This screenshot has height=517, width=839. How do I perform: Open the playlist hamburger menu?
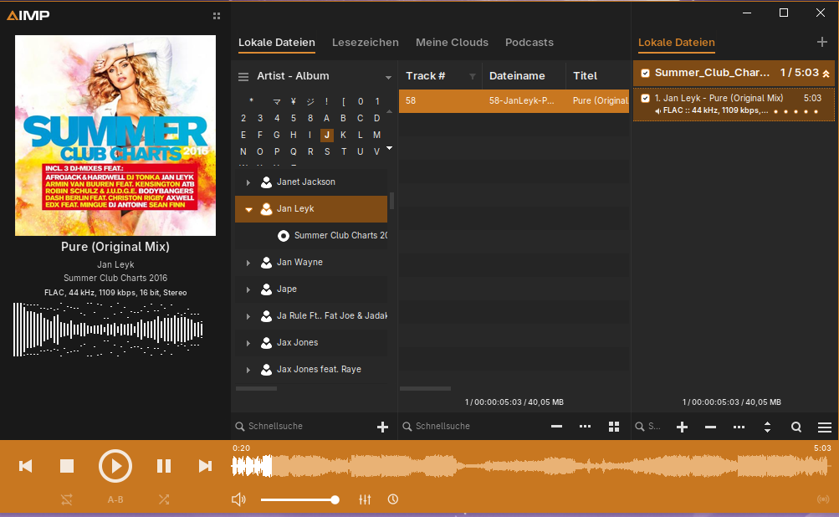[x=825, y=427]
